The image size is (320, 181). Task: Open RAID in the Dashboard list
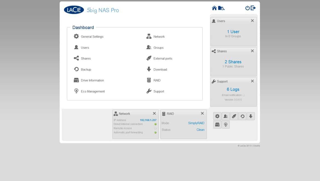click(153, 80)
